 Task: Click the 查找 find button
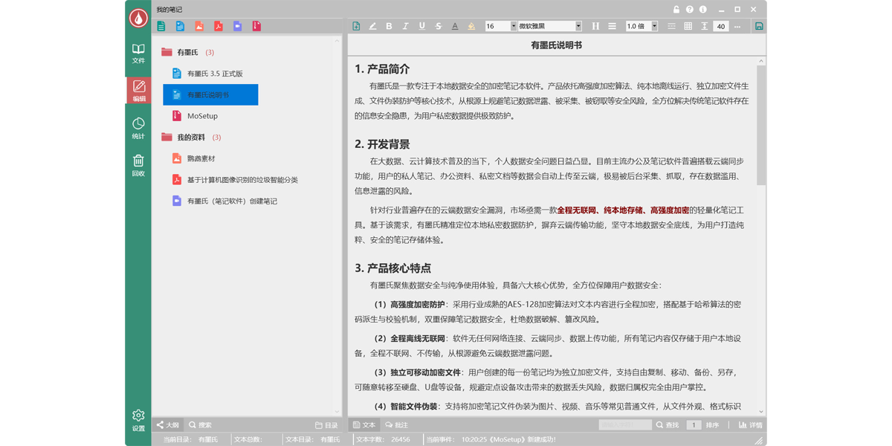click(668, 425)
